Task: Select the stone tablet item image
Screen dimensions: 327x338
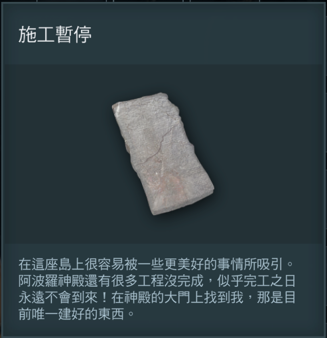Action: click(x=163, y=153)
